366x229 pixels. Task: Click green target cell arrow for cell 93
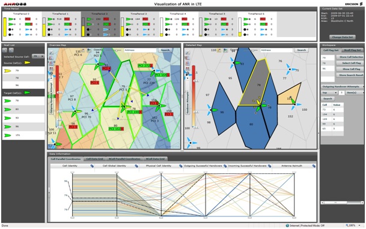click(8, 118)
